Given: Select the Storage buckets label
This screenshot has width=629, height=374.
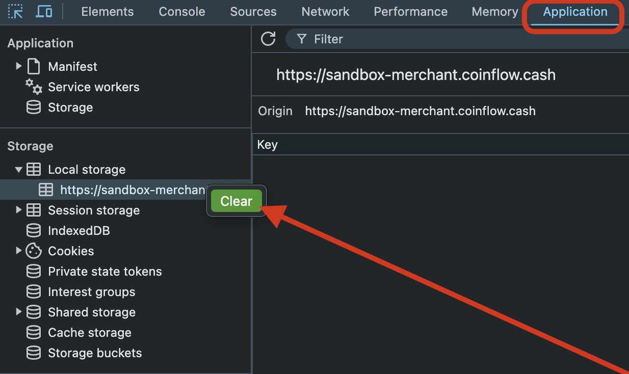Looking at the screenshot, I should point(95,353).
